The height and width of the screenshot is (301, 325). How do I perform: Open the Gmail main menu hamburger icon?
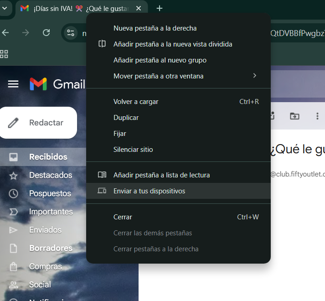tap(13, 84)
